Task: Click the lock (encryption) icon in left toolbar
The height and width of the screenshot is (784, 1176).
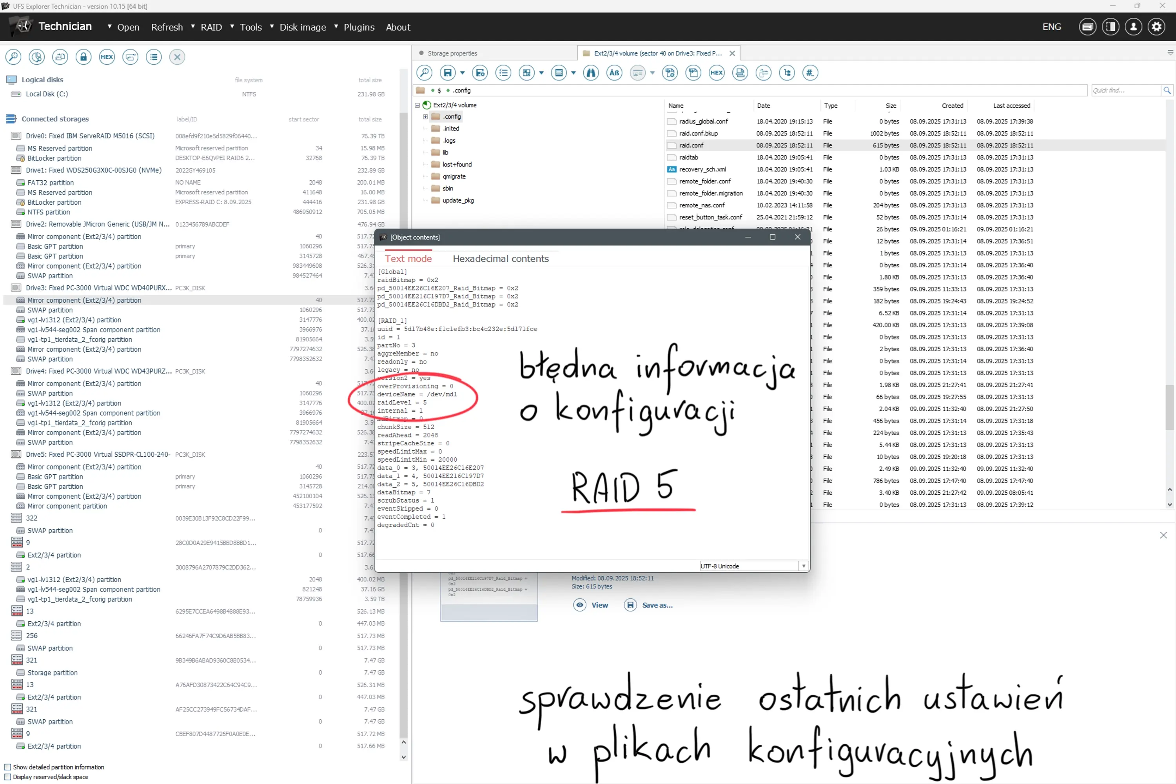Action: click(83, 57)
